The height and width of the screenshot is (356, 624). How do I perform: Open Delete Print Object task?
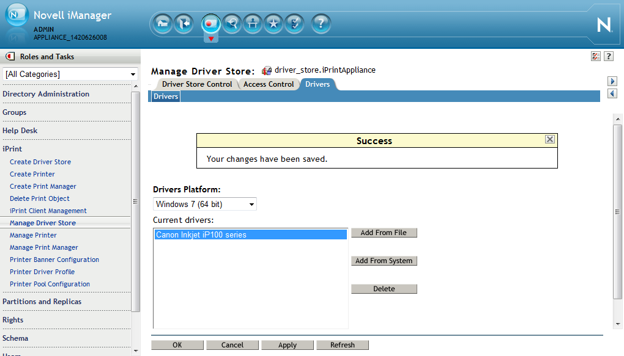[39, 198]
